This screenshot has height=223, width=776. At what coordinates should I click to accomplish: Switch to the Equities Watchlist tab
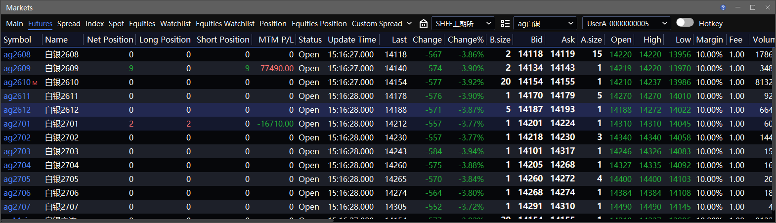pos(225,23)
